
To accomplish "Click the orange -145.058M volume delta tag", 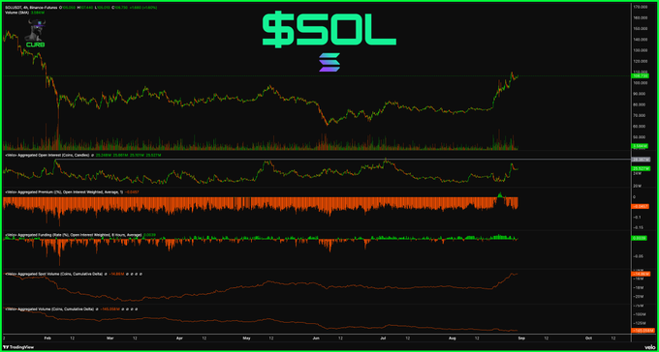I will (643, 330).
